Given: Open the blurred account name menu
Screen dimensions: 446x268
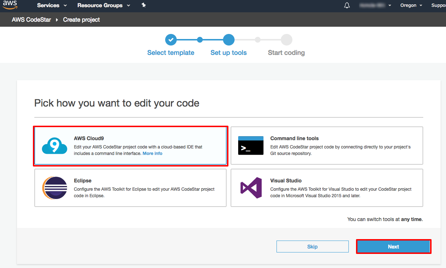Looking at the screenshot, I should tap(376, 5).
